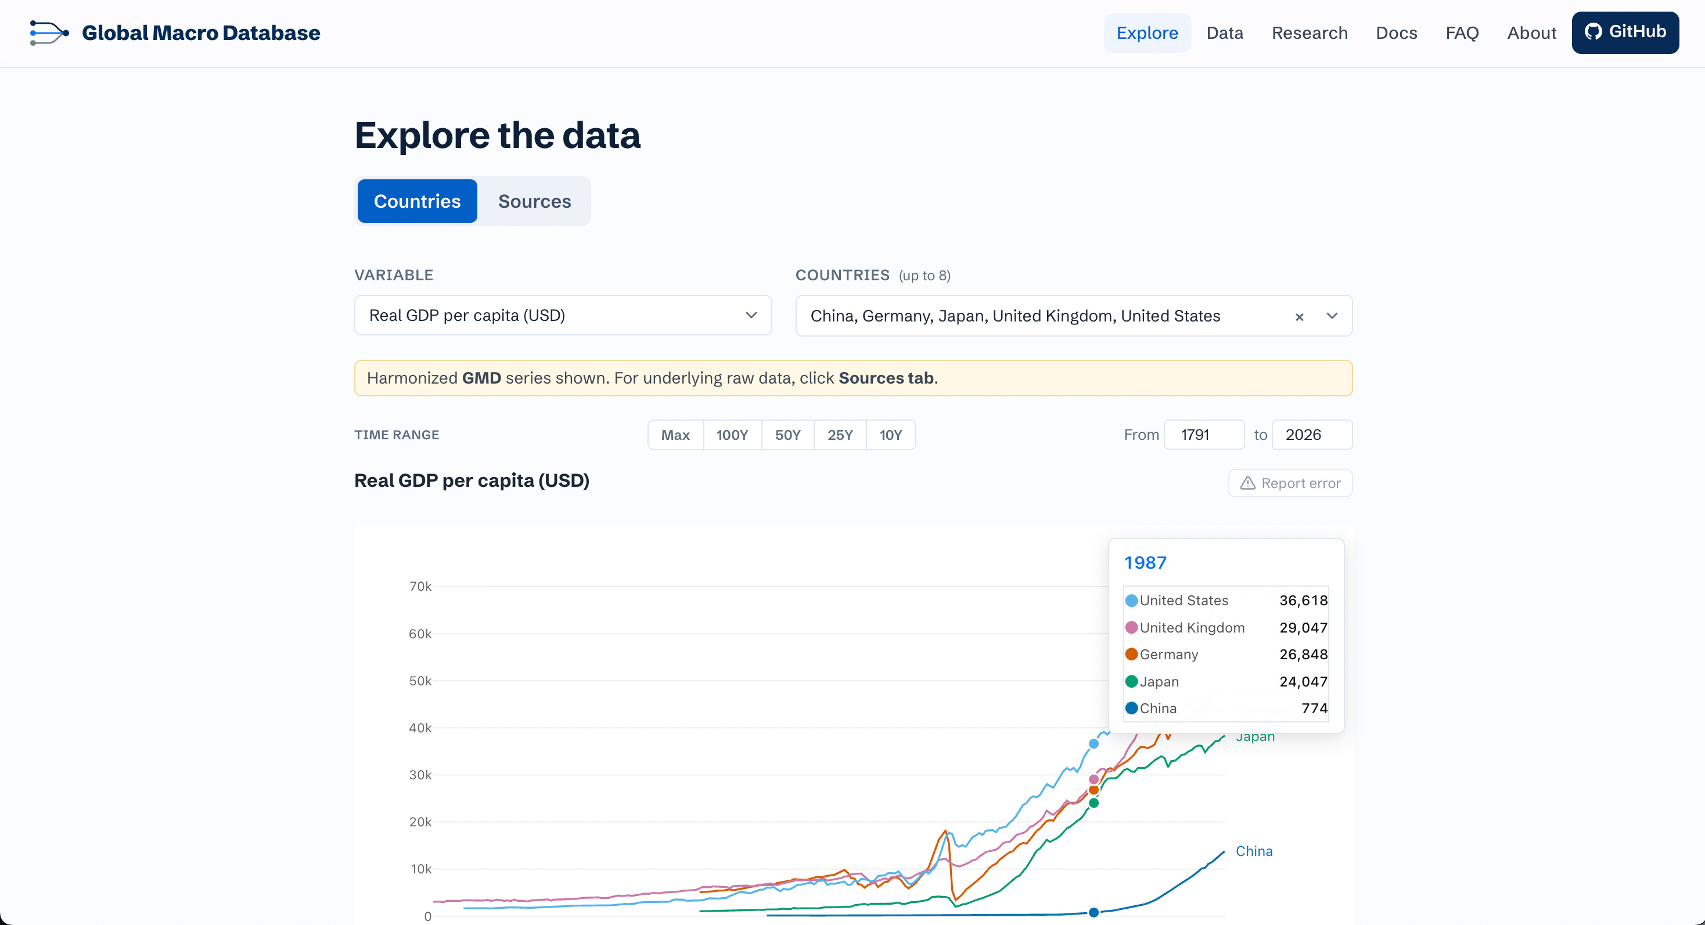The image size is (1705, 925).
Task: Click the Global Macro Database logo icon
Action: (x=49, y=32)
